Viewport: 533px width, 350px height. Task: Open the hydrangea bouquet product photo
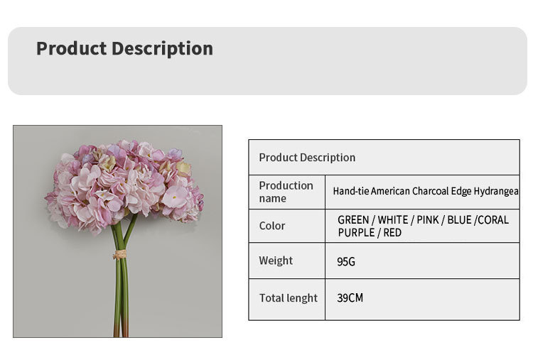click(x=117, y=231)
